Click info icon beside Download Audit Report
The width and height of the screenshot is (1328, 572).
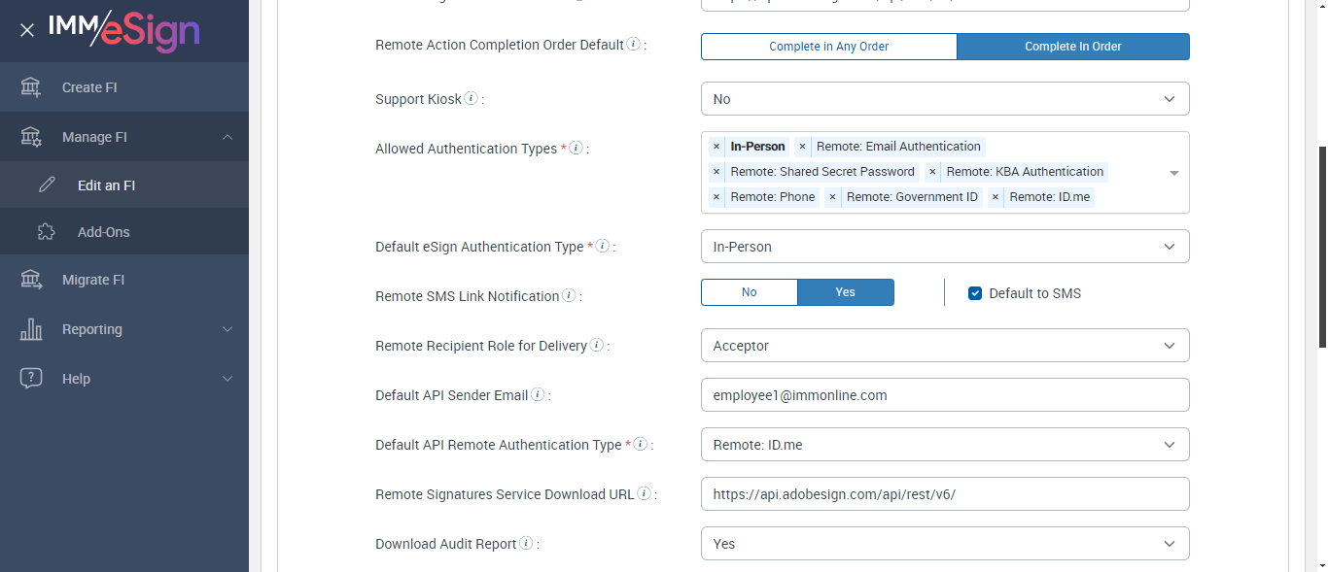pyautogui.click(x=526, y=544)
